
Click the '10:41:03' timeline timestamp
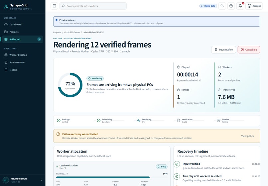(256, 164)
